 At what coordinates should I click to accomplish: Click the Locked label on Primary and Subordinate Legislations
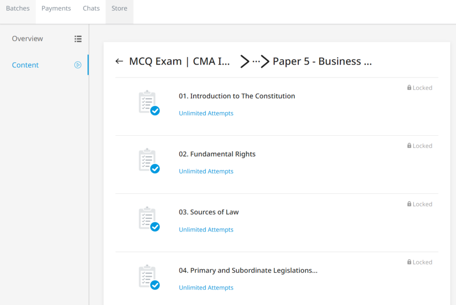tap(422, 262)
